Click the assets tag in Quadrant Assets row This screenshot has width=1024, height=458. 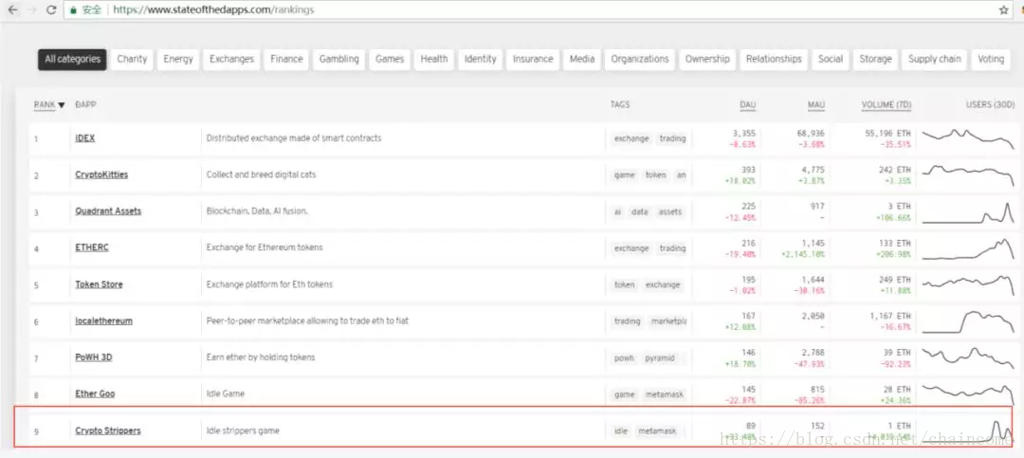point(670,211)
